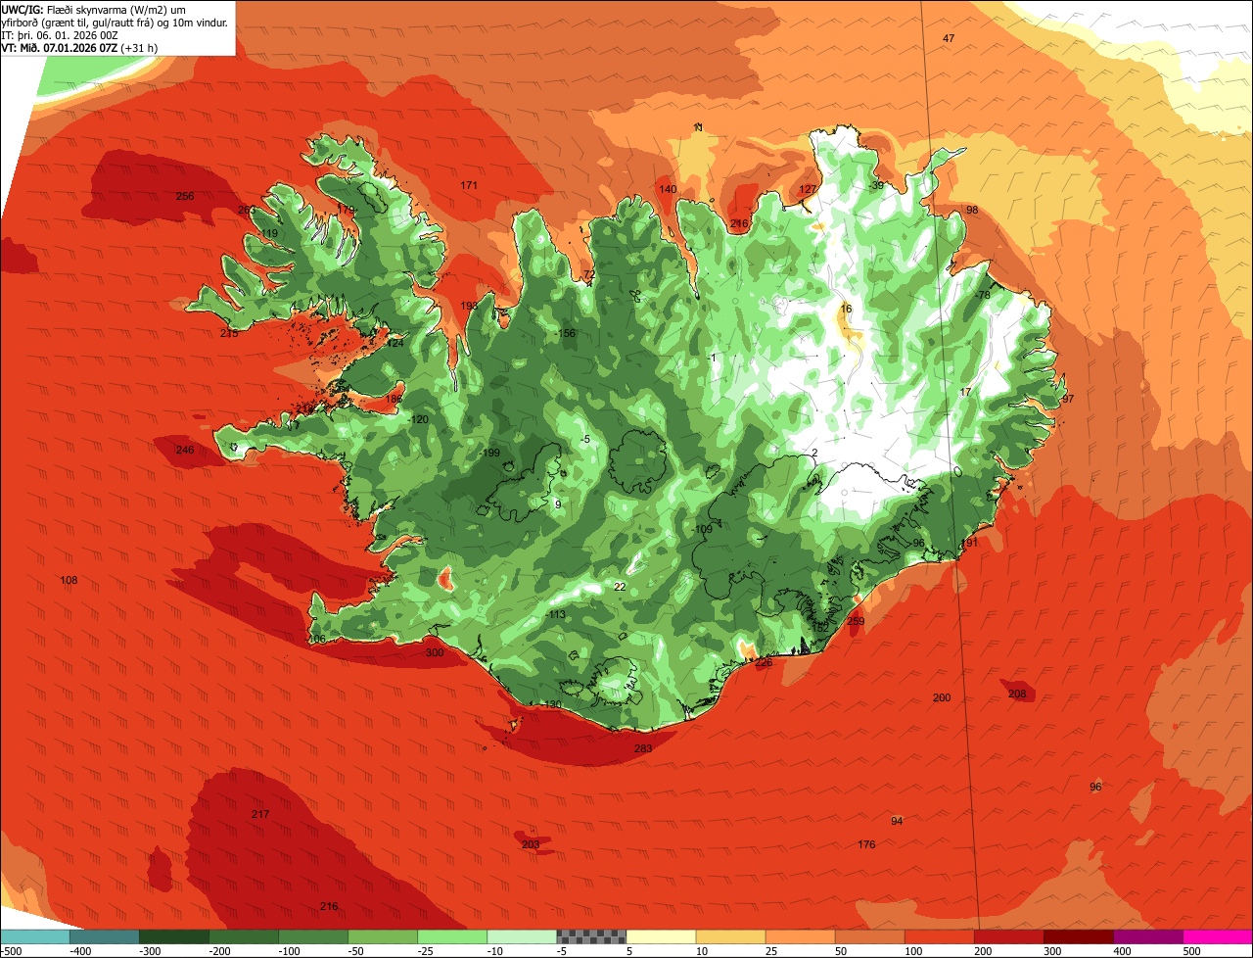The height and width of the screenshot is (958, 1253).
Task: Click the value 94 in the southeast ocean
Action: pos(897,821)
